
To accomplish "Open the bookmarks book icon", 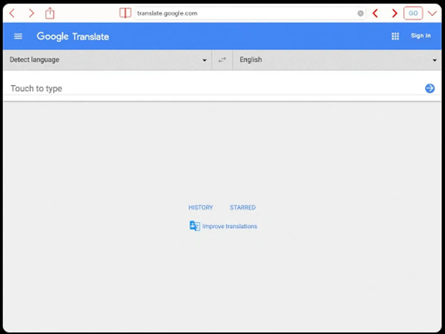I will [125, 13].
